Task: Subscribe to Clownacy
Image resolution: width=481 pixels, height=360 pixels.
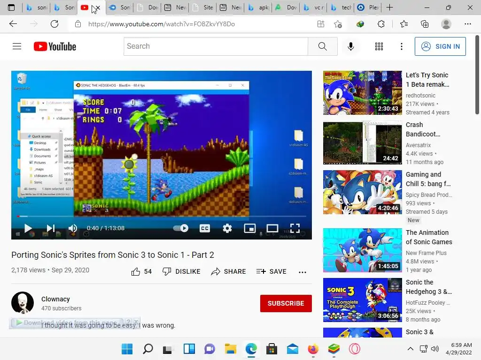Action: click(286, 303)
